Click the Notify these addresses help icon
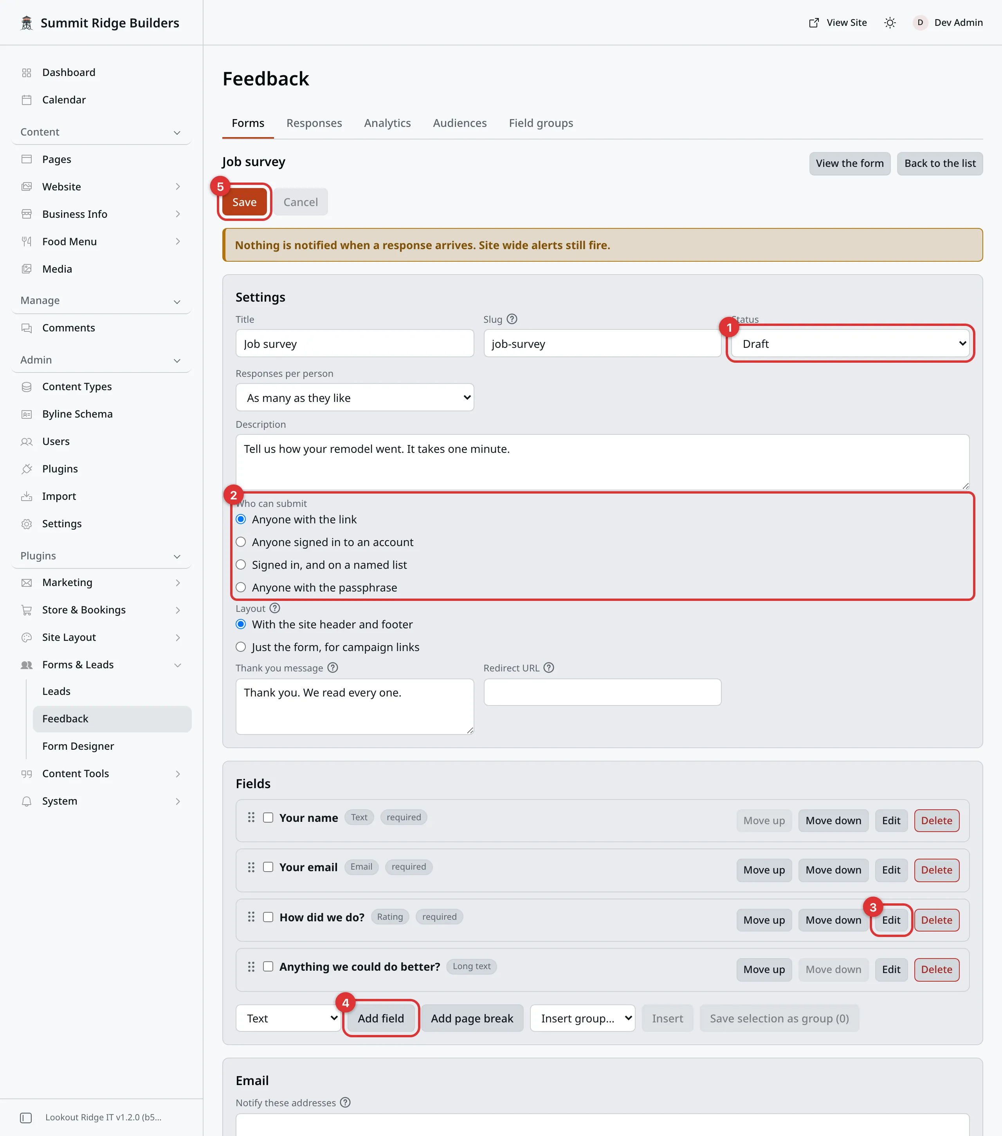Viewport: 1002px width, 1136px height. pos(346,1102)
